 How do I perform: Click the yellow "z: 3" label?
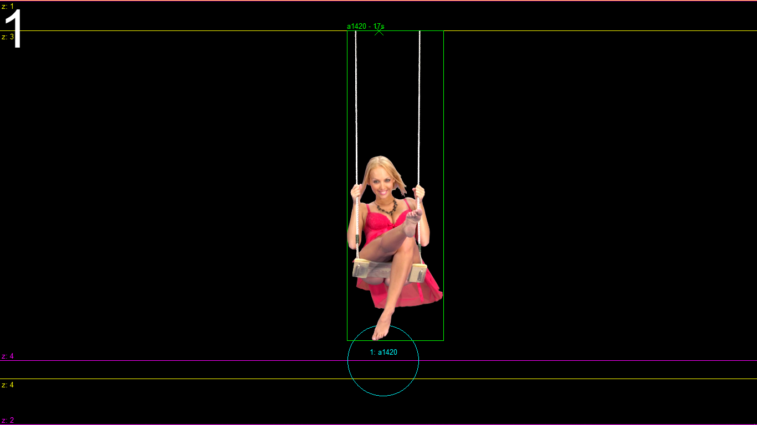coord(8,37)
